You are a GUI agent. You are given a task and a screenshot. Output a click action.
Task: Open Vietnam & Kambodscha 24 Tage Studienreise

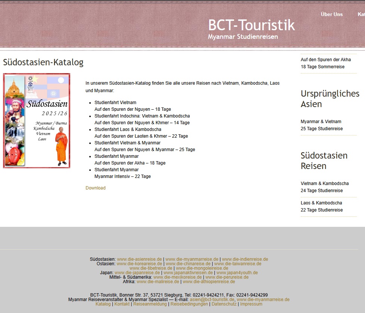click(325, 187)
